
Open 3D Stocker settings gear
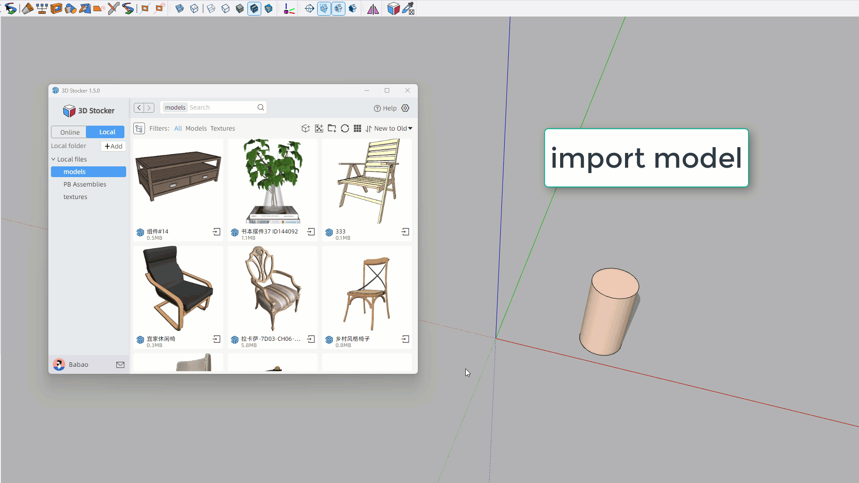[405, 108]
